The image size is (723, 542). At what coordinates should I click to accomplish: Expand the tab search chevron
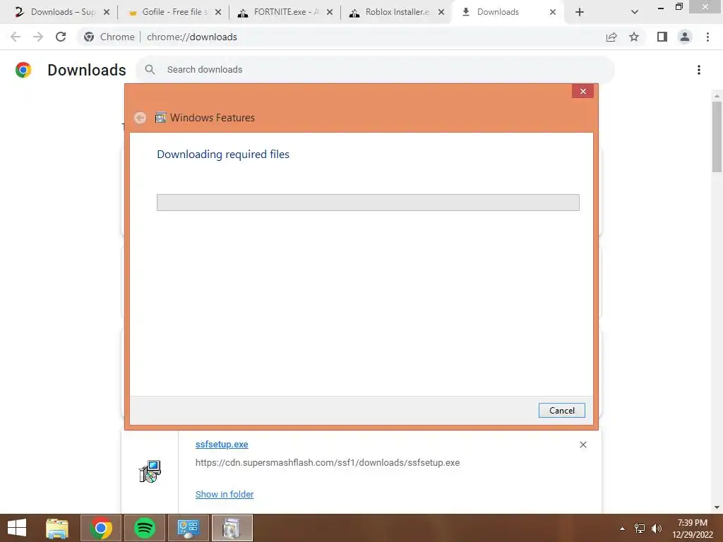point(635,13)
